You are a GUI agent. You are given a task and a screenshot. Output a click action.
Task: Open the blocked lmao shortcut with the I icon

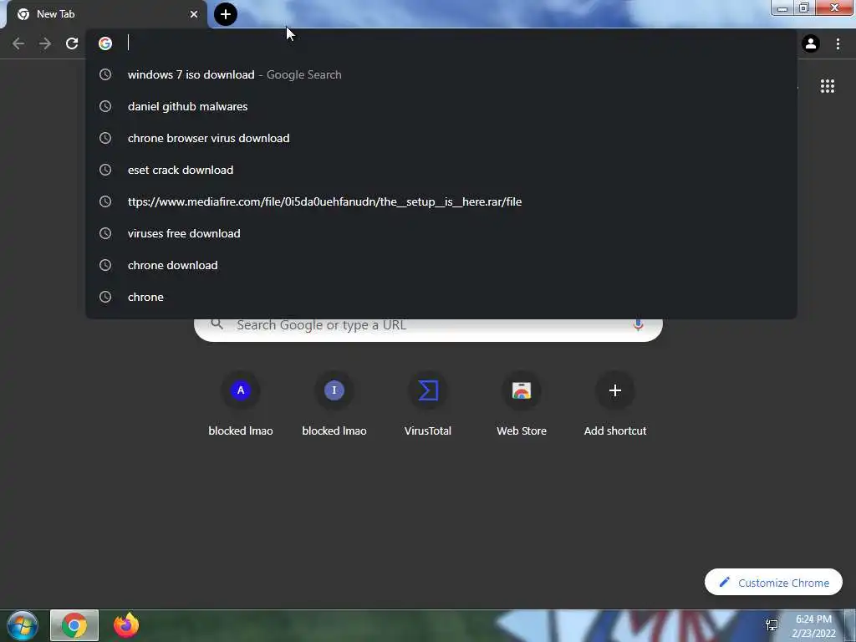(334, 405)
